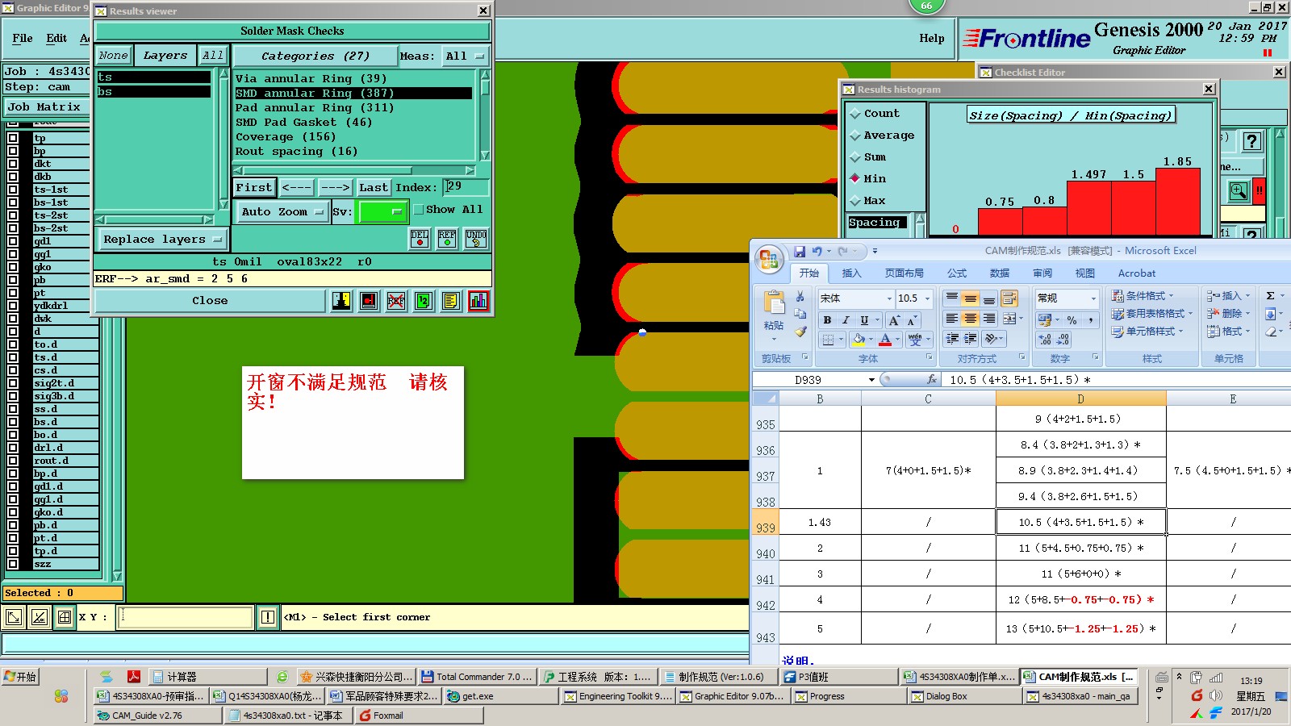
Task: Click the yellow notes report icon
Action: tap(451, 301)
